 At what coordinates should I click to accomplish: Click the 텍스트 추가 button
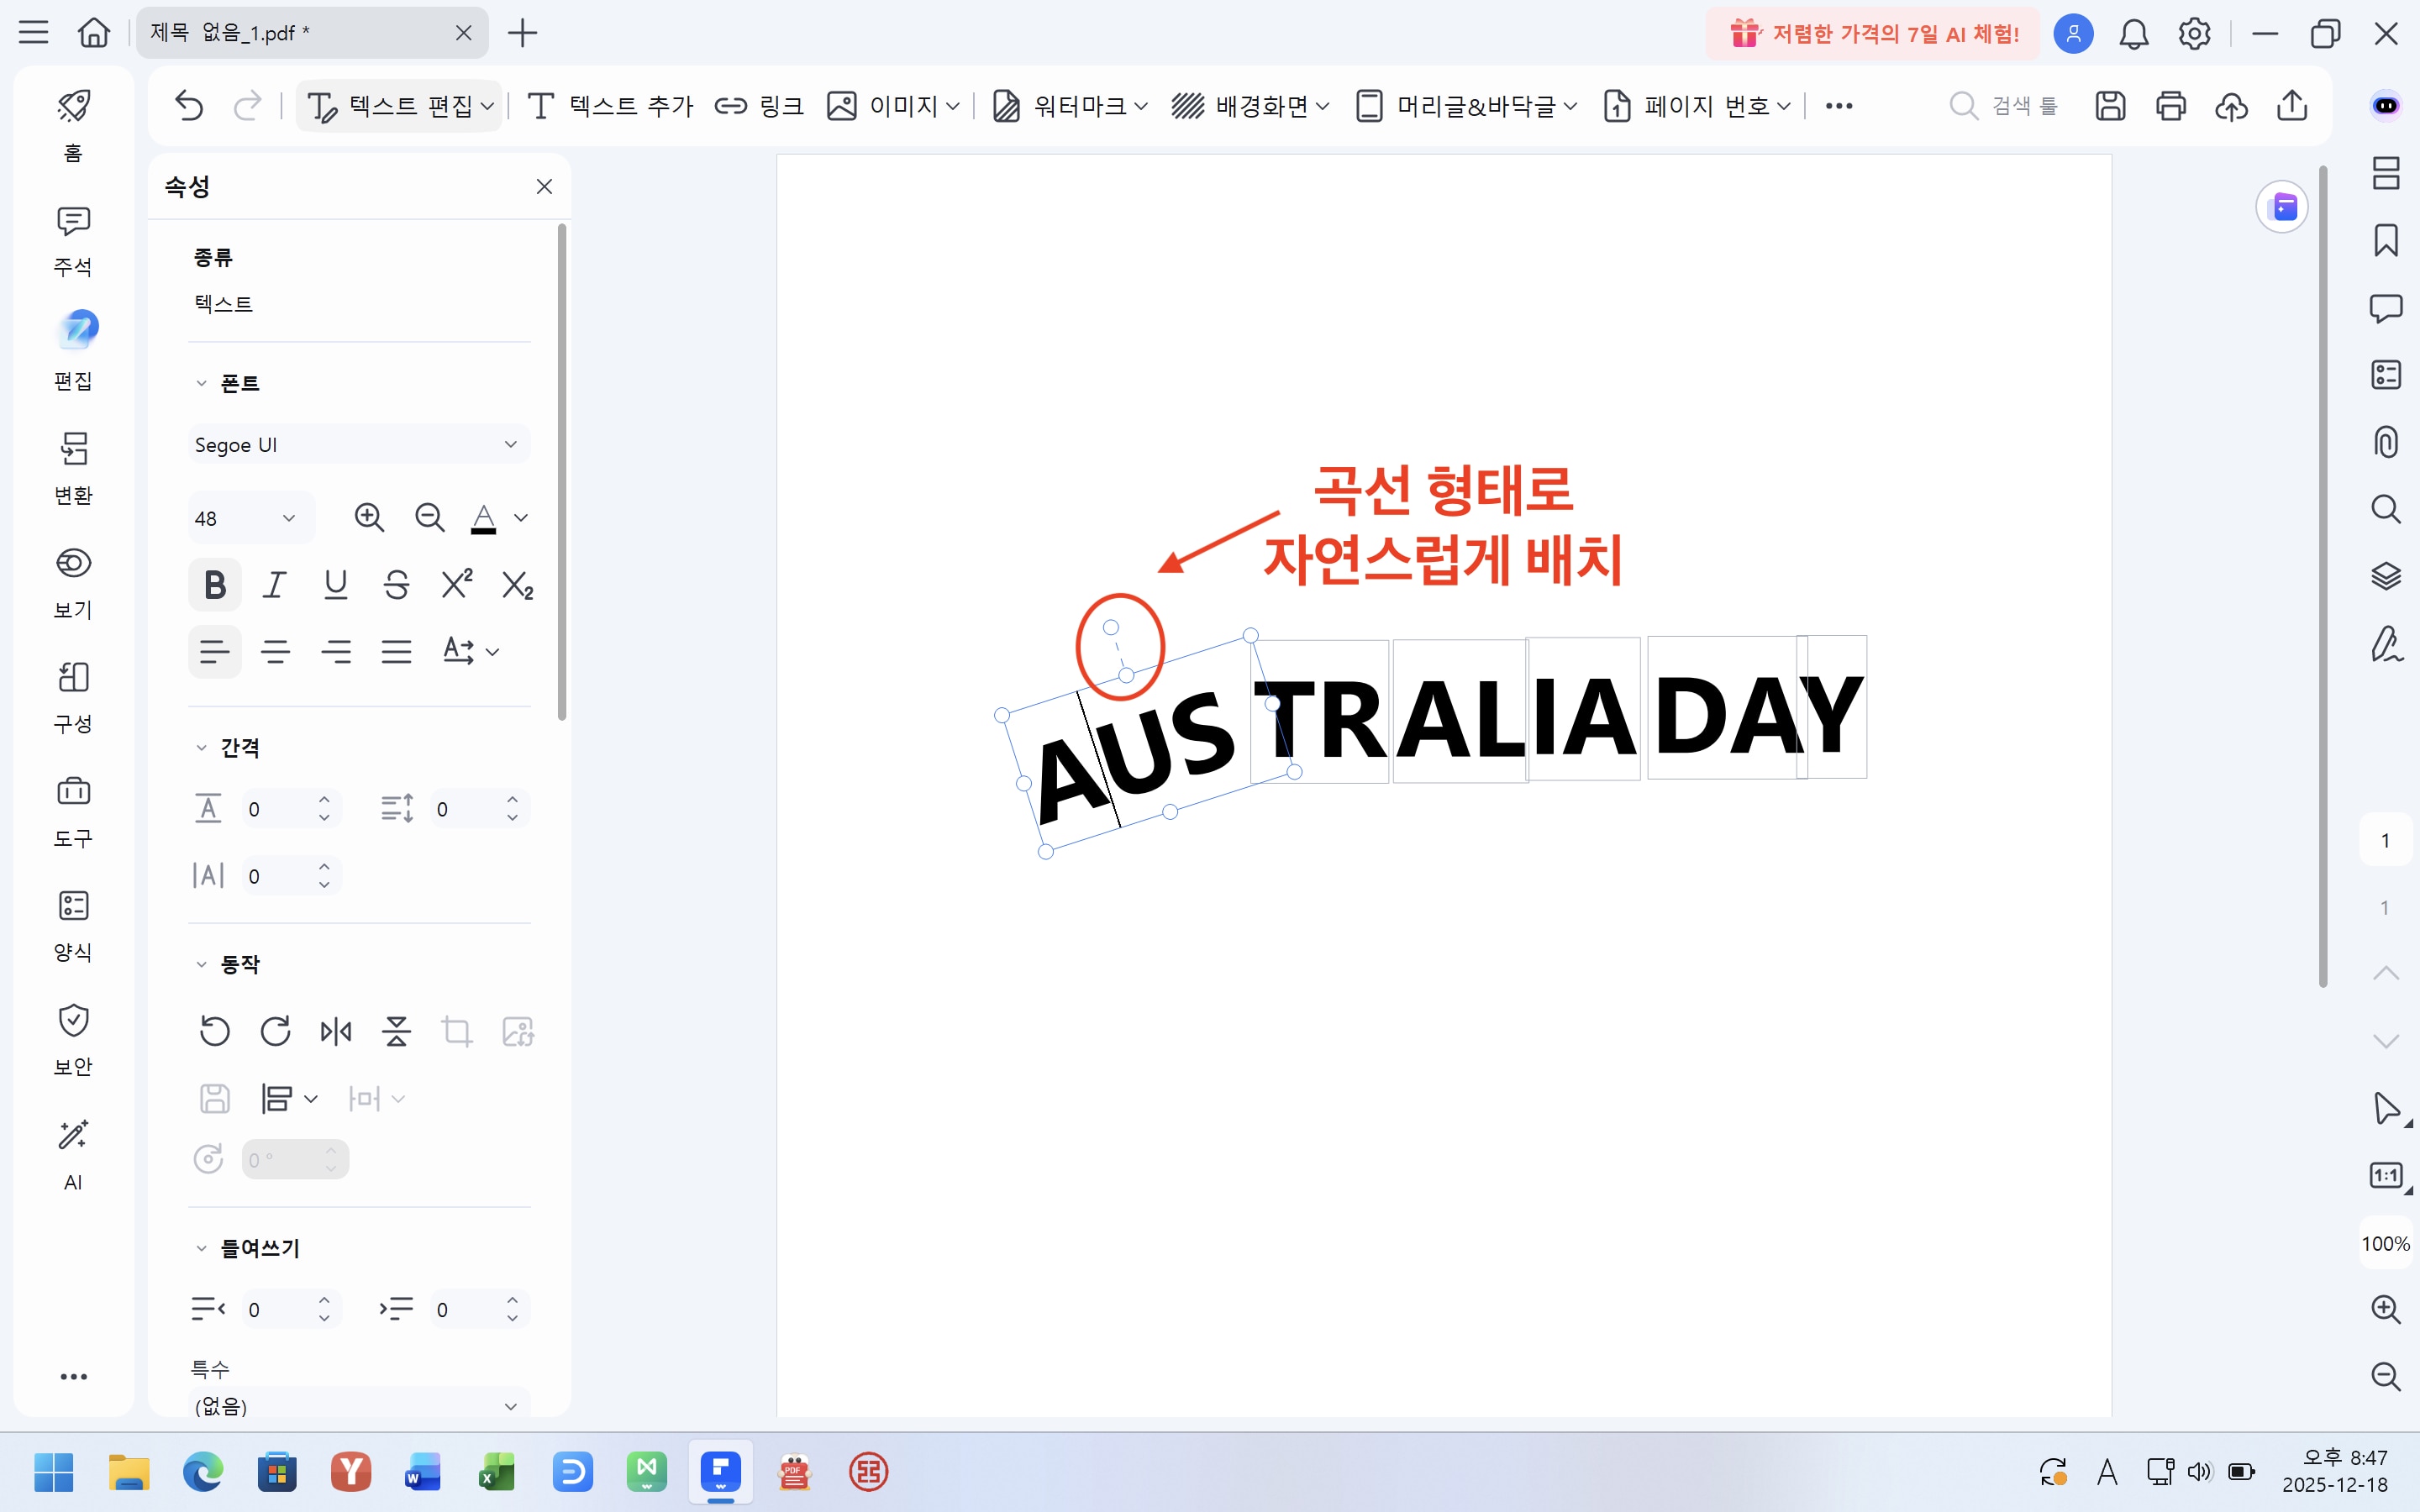pyautogui.click(x=608, y=105)
